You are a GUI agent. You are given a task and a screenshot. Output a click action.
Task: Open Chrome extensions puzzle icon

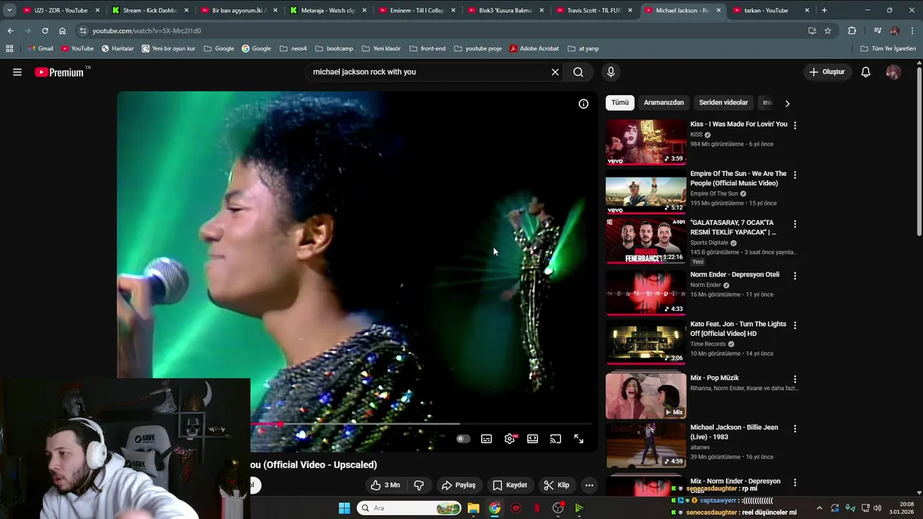852,31
